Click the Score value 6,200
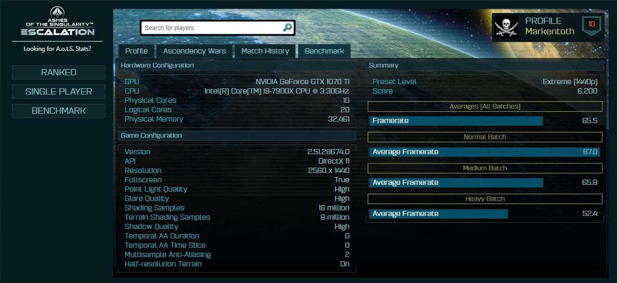617x283 pixels. pyautogui.click(x=587, y=91)
